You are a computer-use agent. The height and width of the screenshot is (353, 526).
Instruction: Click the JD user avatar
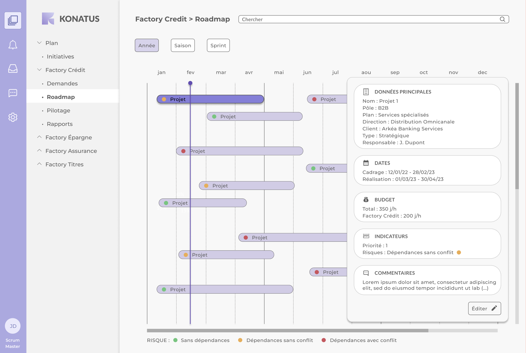point(13,326)
